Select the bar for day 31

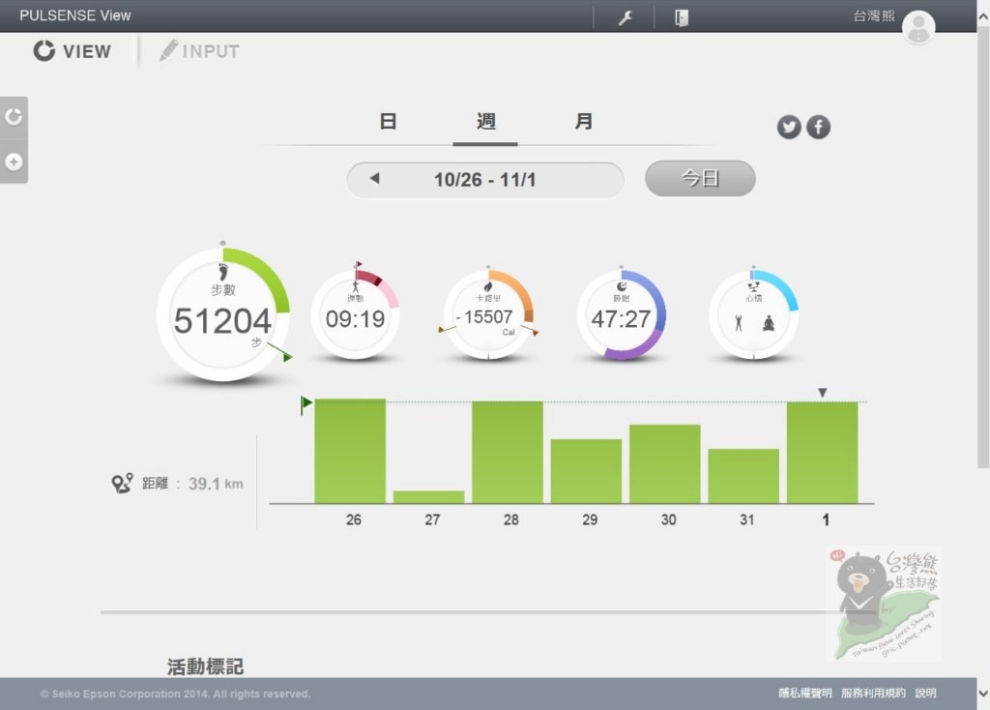[x=743, y=476]
